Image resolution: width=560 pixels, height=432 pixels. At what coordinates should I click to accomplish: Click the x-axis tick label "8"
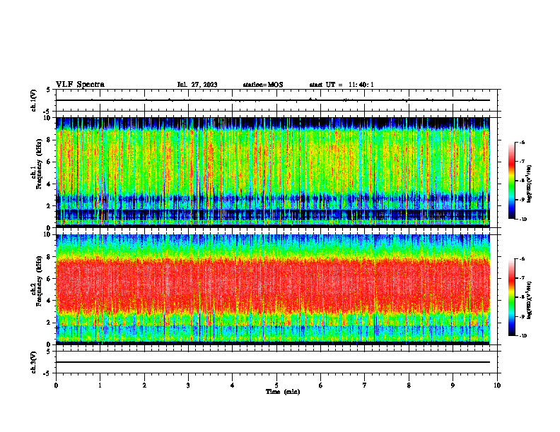coord(409,385)
